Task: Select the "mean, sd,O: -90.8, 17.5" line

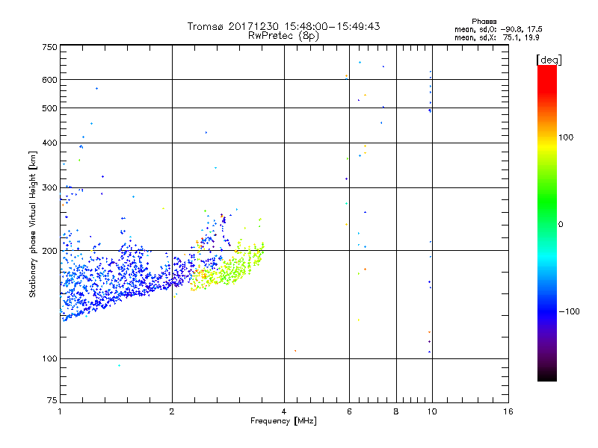Action: (498, 29)
